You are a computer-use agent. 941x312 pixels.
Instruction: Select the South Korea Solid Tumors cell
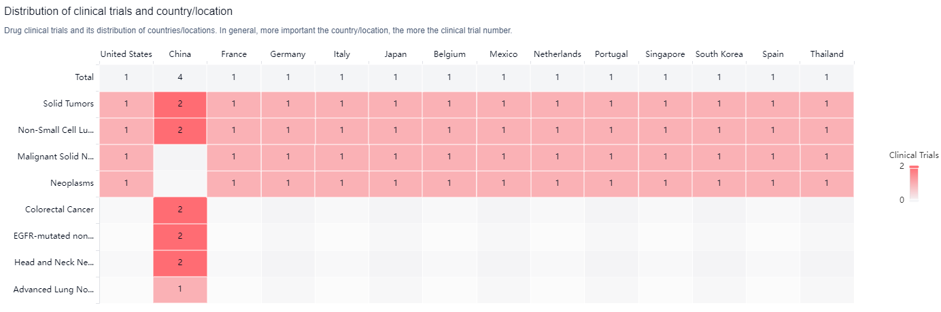[719, 104]
